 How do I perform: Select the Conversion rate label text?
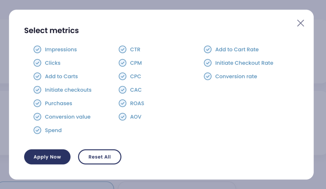[x=236, y=76]
